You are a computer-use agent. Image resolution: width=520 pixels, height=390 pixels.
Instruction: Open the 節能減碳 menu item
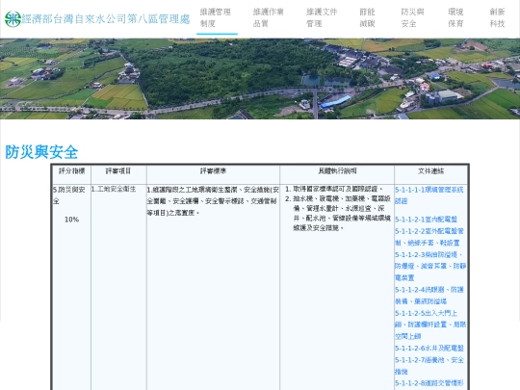367,18
